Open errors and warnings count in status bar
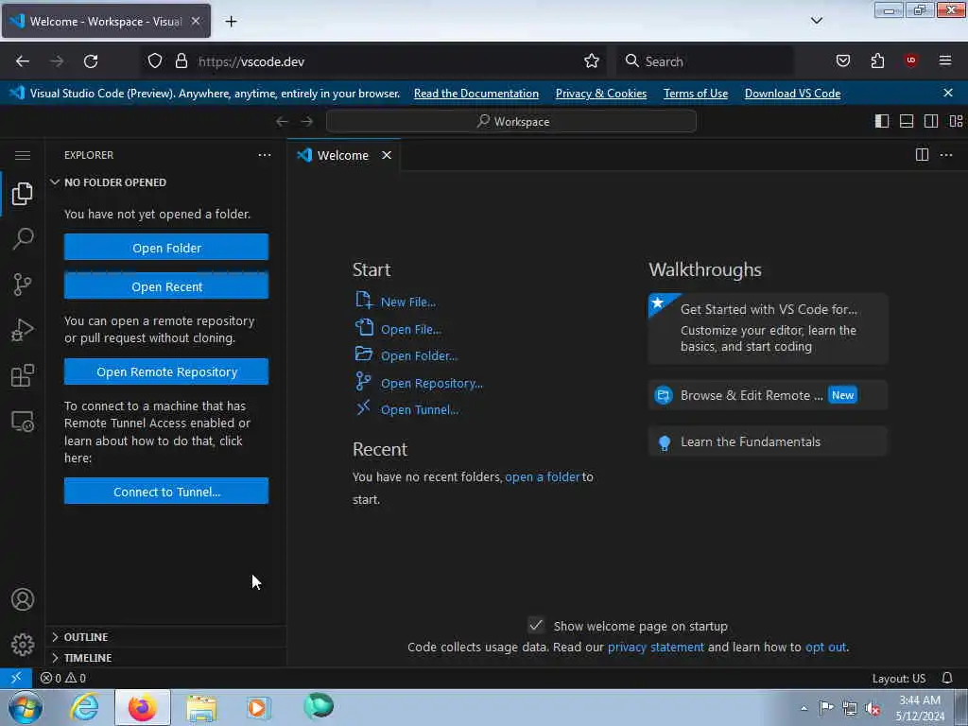Screen dimensions: 968x726 [x=63, y=678]
